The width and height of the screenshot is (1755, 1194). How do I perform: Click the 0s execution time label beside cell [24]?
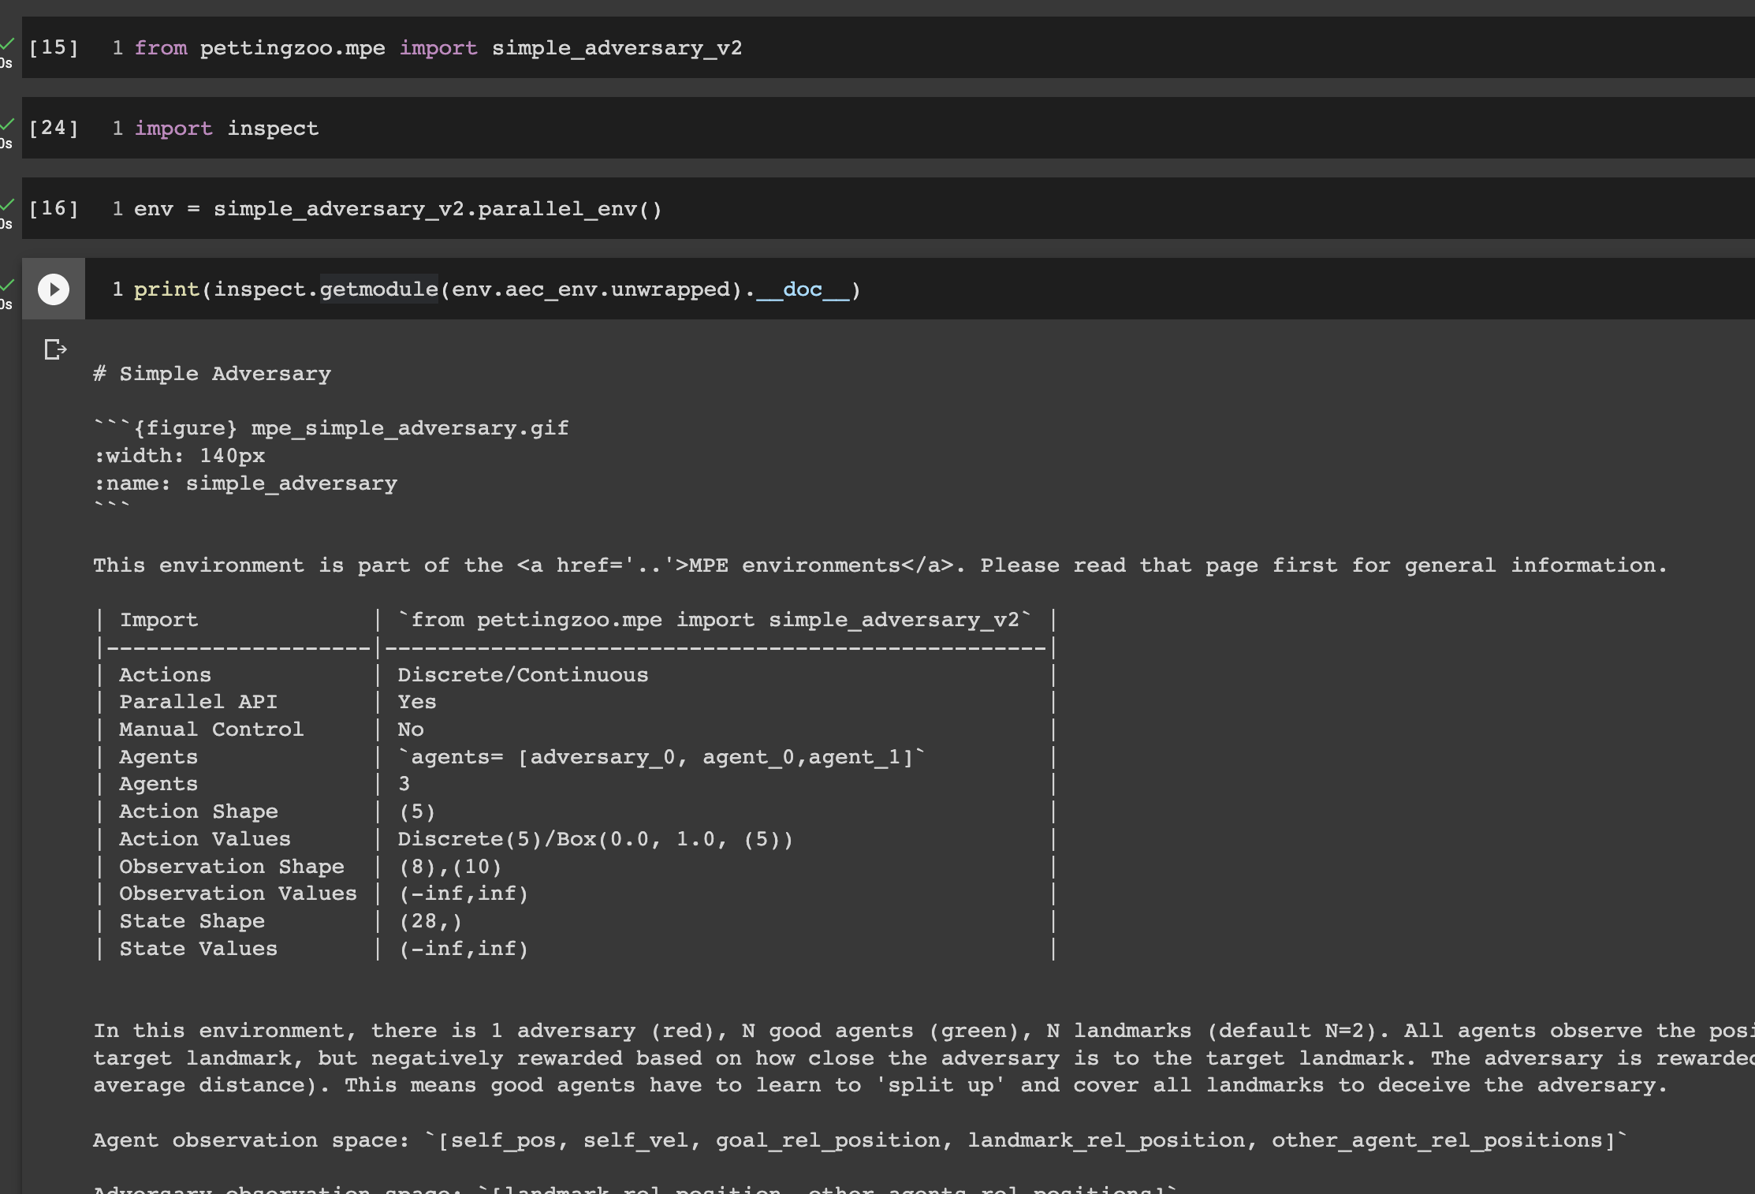coord(4,144)
